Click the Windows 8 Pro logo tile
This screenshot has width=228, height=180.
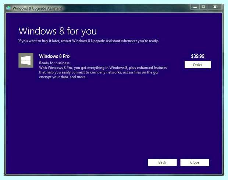(26, 60)
